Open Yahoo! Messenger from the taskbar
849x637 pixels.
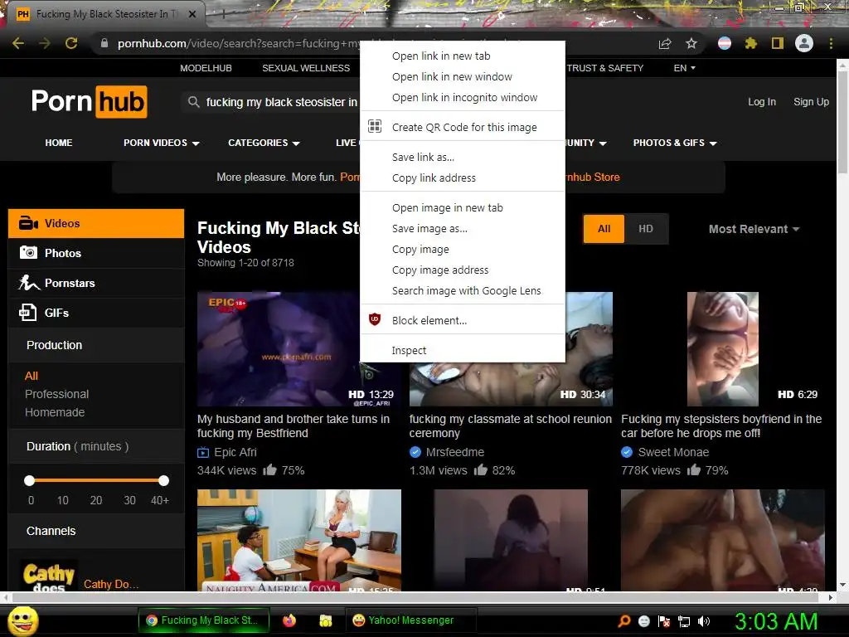[411, 620]
